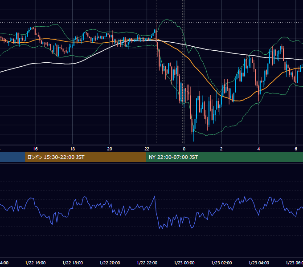Click the "20" hour label on price chart axis
Viewport: 303px width, 267px height.
pos(110,149)
